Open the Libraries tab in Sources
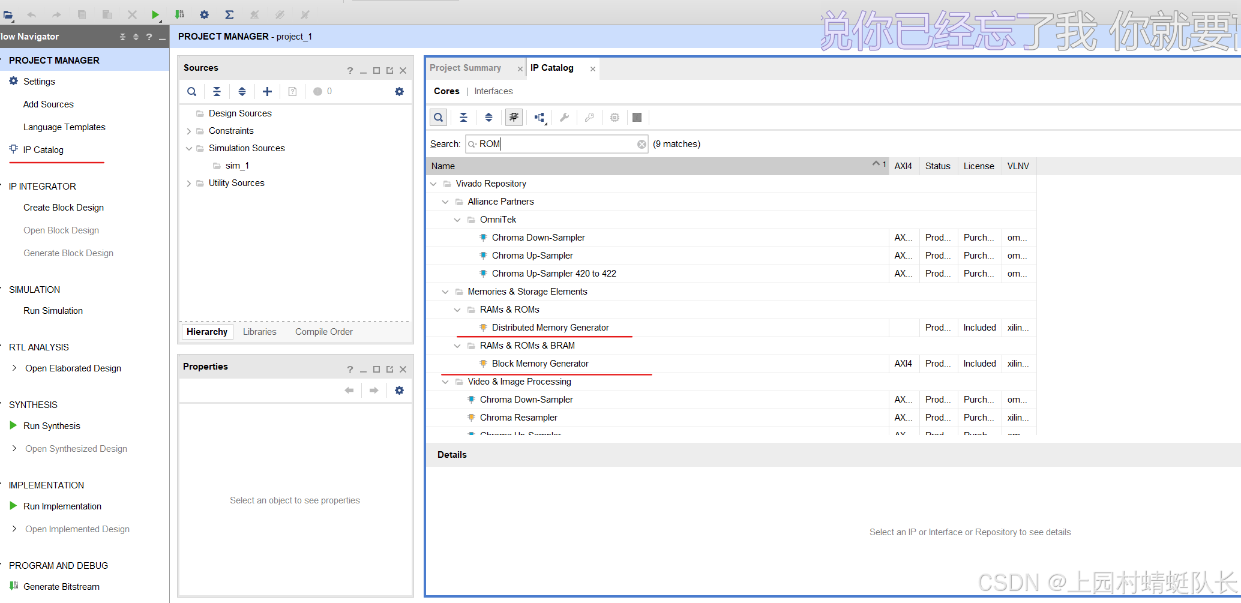Image resolution: width=1241 pixels, height=603 pixels. [260, 332]
